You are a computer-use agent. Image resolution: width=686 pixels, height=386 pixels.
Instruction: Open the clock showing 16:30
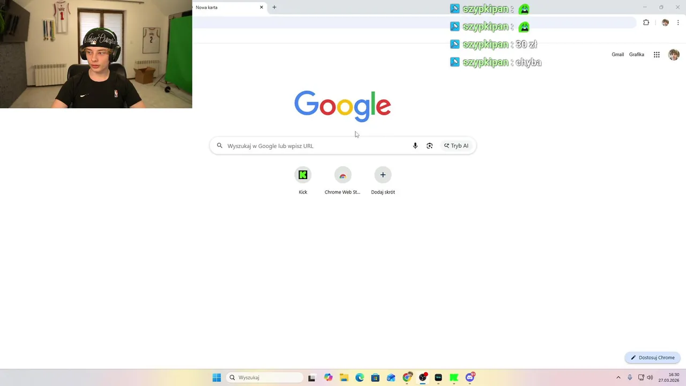(669, 377)
